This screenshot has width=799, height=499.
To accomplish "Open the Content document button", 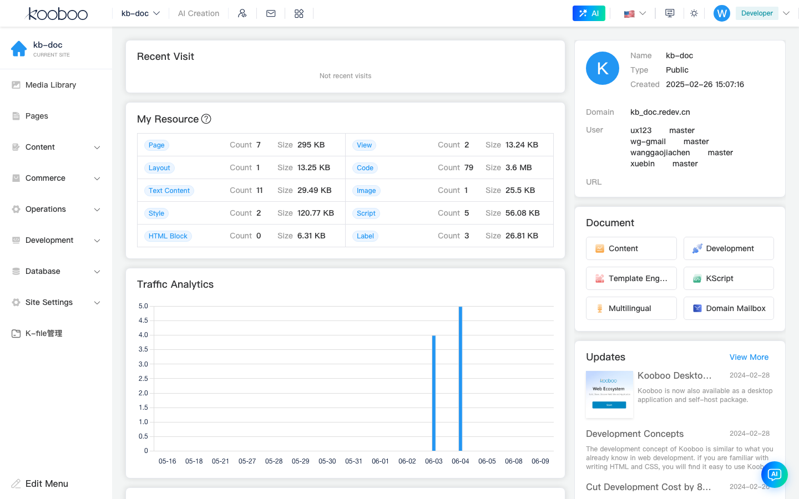I will 631,248.
